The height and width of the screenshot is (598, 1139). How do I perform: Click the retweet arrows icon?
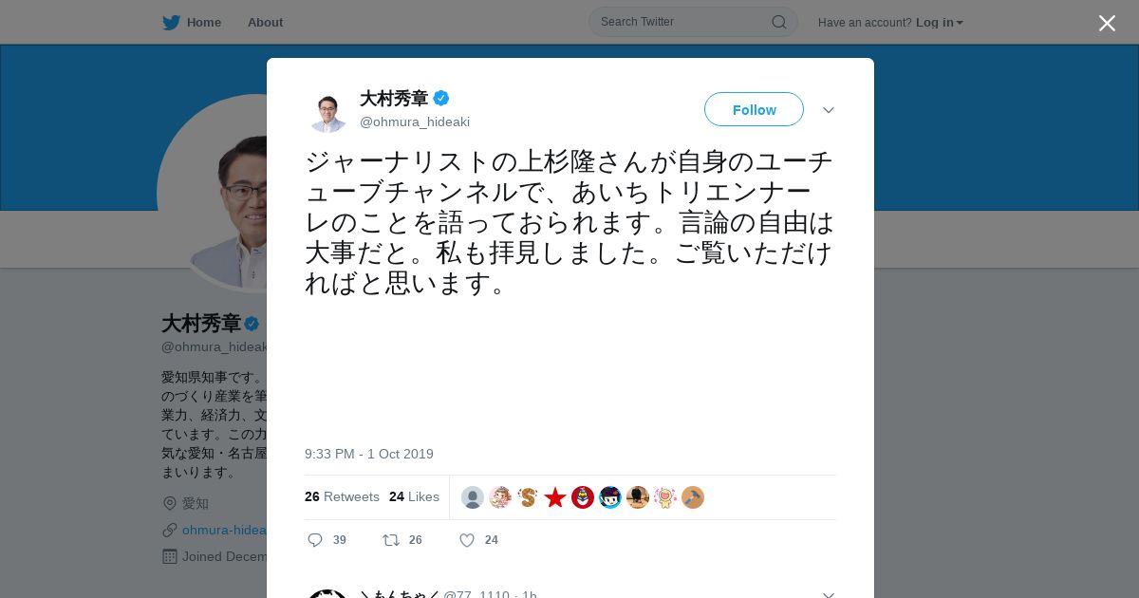click(x=390, y=540)
